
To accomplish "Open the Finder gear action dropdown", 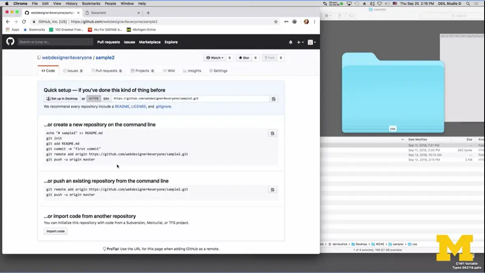I will coord(327,15).
